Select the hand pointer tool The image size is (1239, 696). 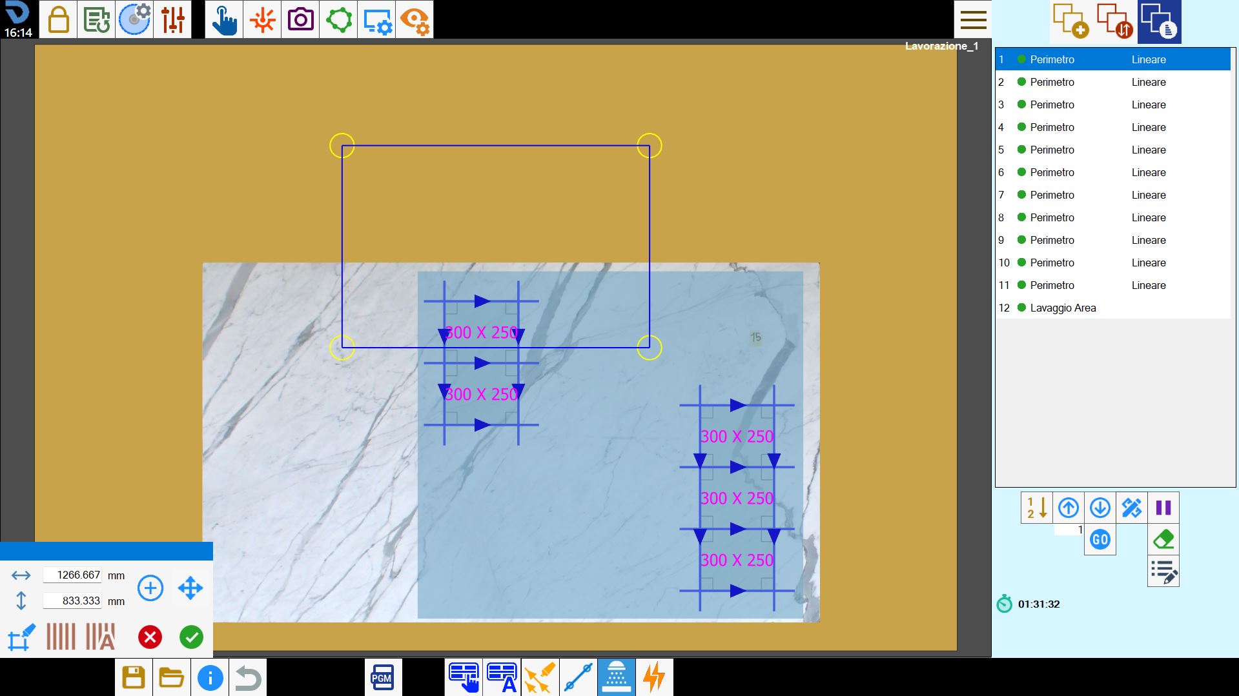pos(224,19)
